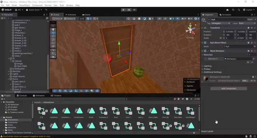
Task: Open Unity cloud services icon
Action: (227, 10)
